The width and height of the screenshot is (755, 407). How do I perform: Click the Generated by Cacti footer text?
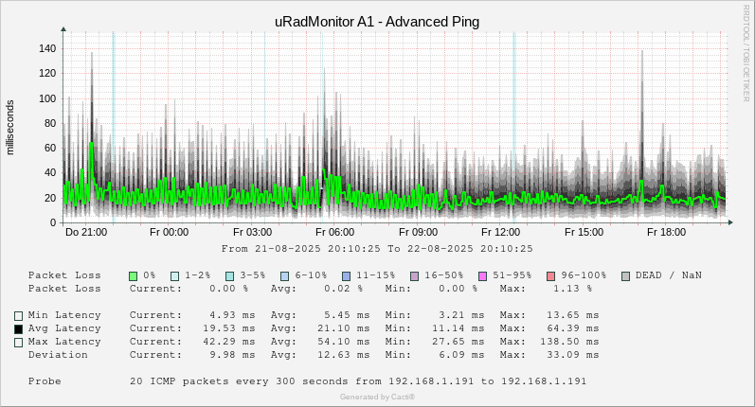click(x=377, y=397)
